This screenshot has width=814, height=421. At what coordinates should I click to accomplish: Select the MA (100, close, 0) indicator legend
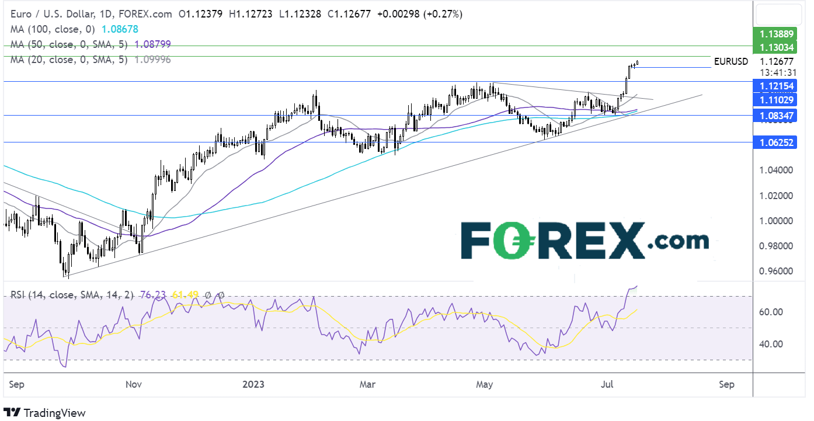52,29
